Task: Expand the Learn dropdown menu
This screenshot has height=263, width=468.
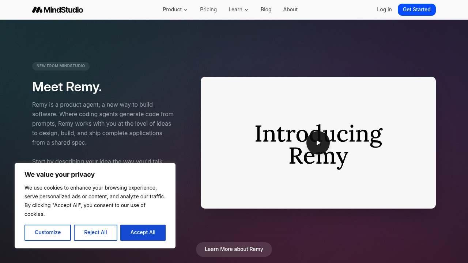Action: pyautogui.click(x=238, y=9)
